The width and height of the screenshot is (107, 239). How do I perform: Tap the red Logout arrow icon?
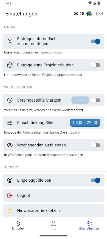tap(10, 195)
